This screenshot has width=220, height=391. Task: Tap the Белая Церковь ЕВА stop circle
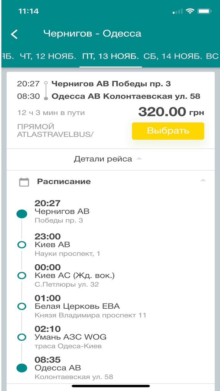click(22, 306)
